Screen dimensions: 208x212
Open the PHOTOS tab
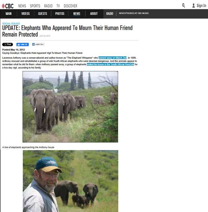coord(60,14)
